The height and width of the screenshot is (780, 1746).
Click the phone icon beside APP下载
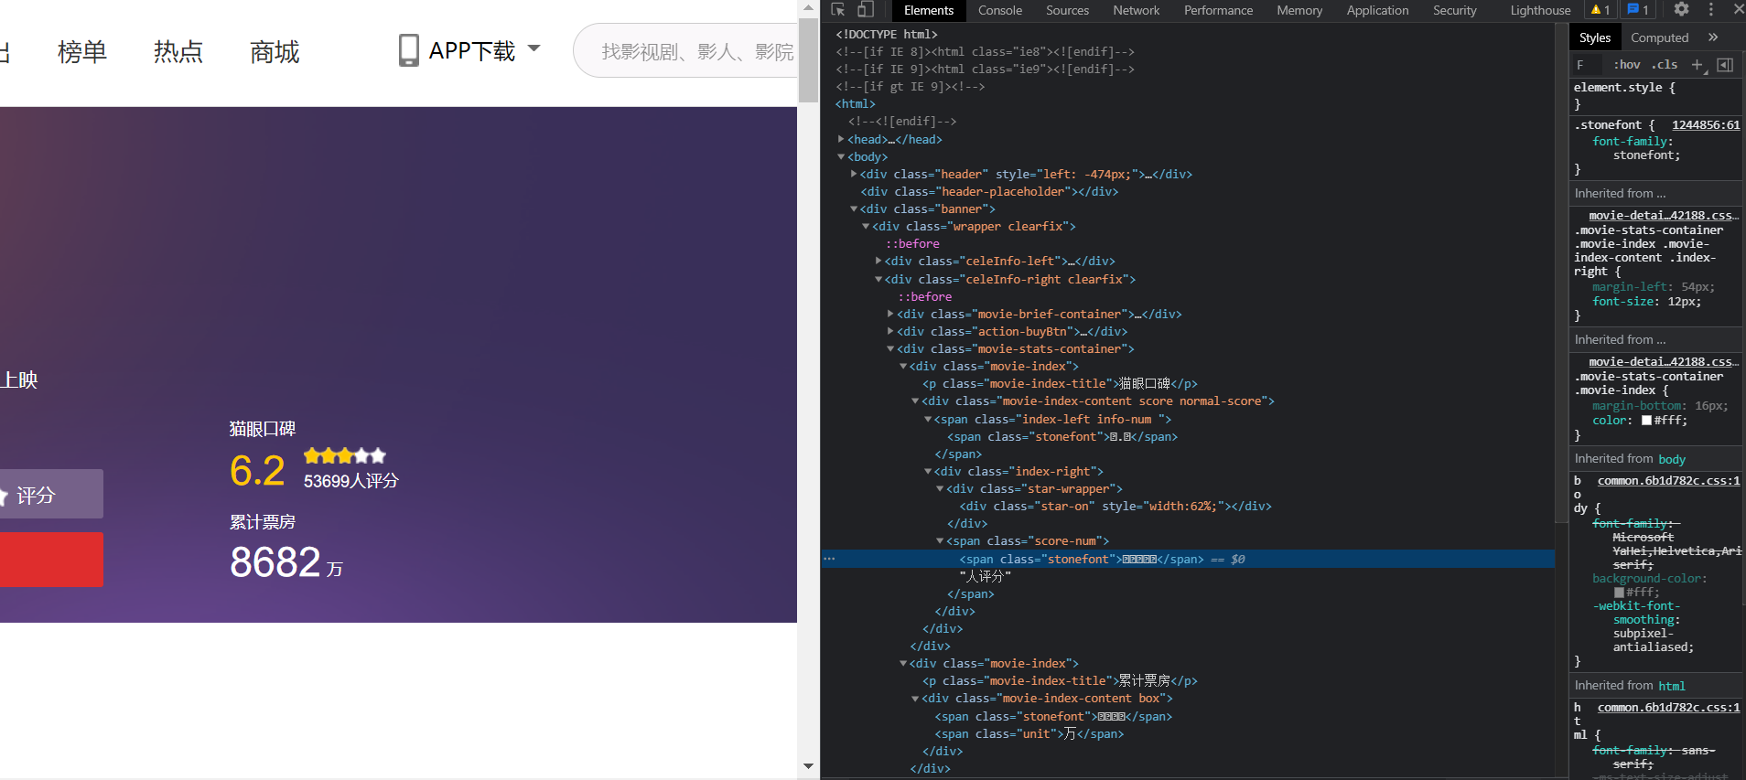click(409, 50)
